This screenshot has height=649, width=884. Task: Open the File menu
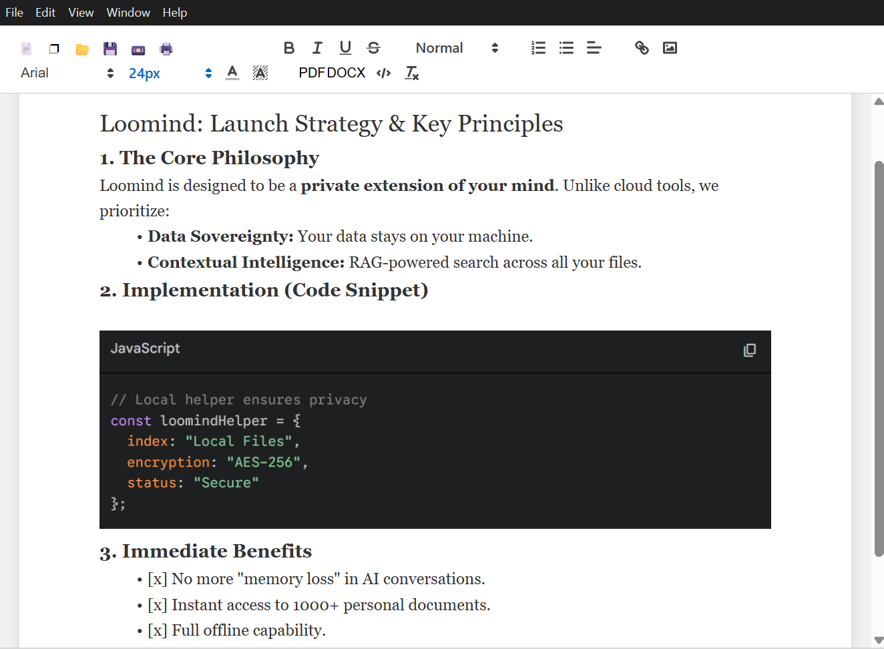[x=14, y=12]
